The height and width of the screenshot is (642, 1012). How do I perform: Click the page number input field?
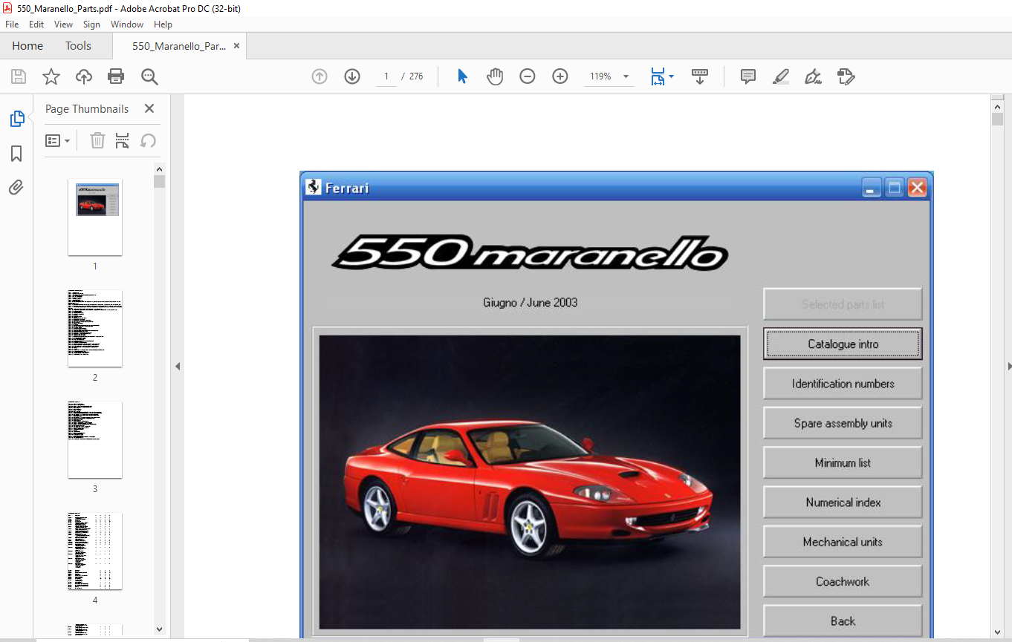(386, 76)
